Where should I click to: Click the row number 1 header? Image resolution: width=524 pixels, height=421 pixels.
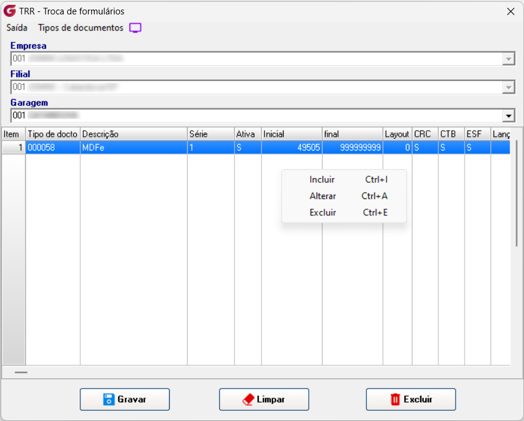13,148
